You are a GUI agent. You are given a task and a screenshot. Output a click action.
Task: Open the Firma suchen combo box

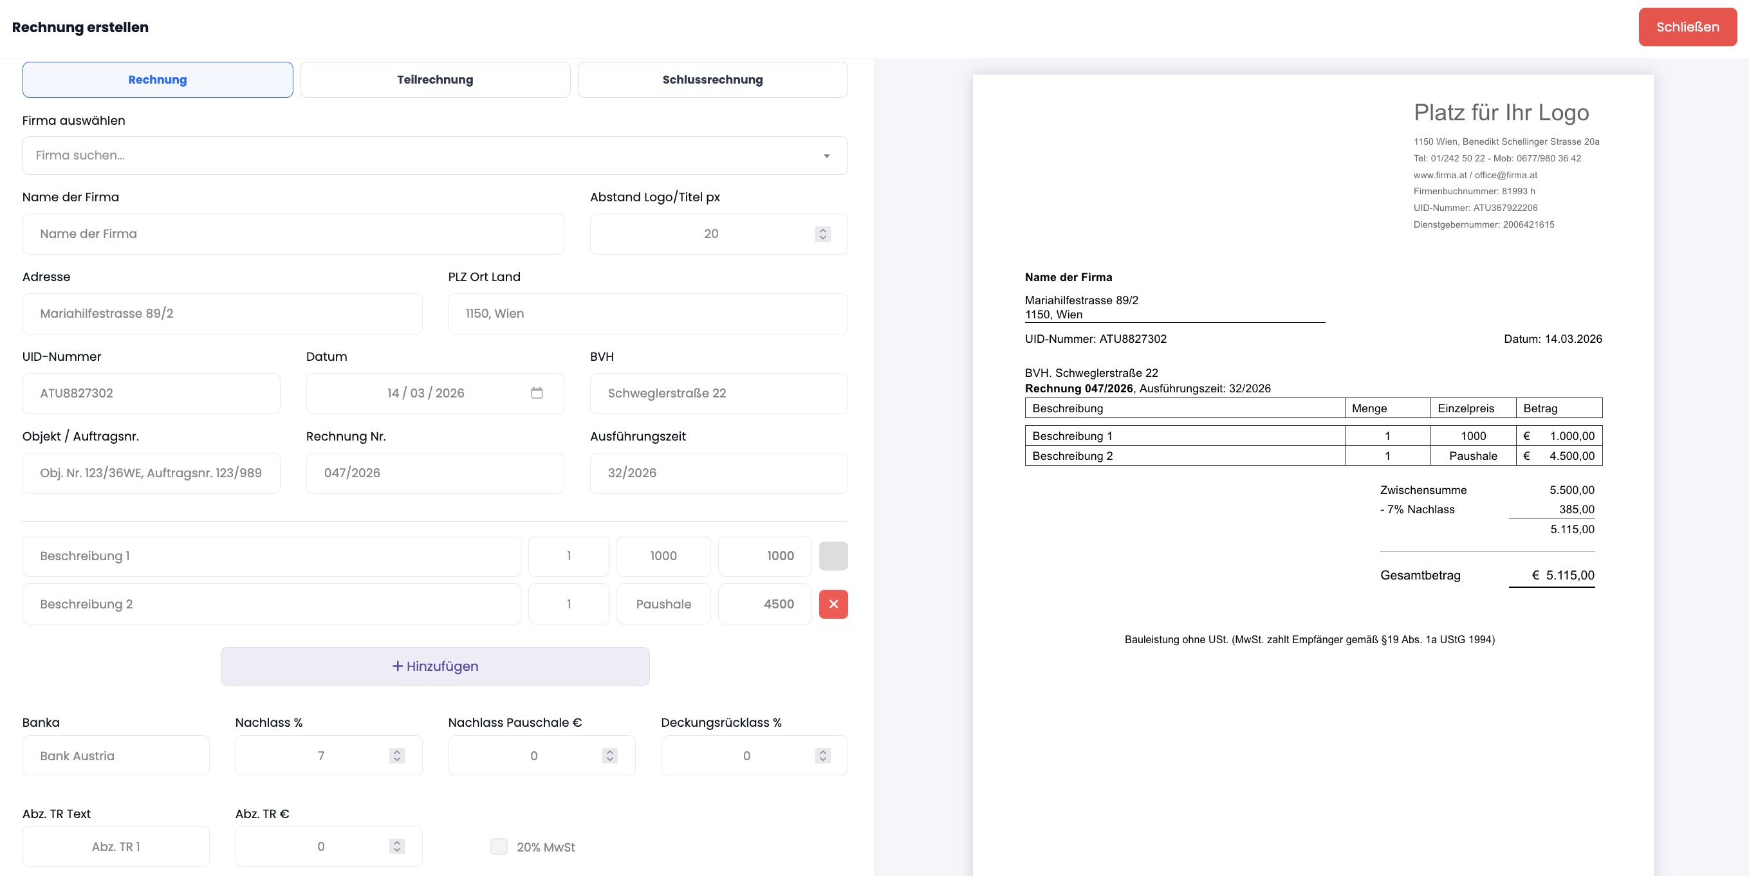[x=434, y=156]
